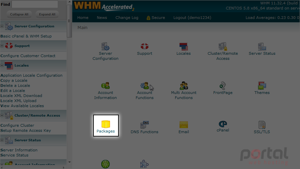
Task: Click the Expand All button
Action: click(x=47, y=15)
